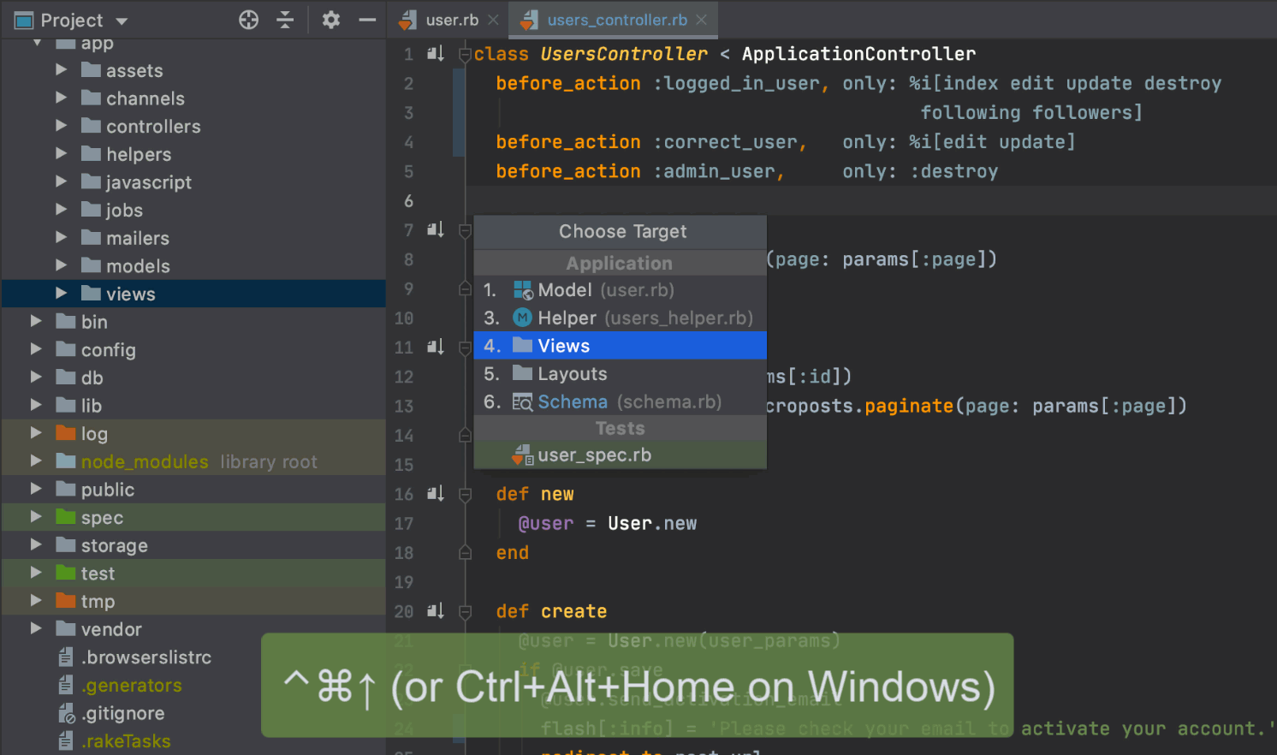
Task: Expand the helpers folder
Action: (x=61, y=153)
